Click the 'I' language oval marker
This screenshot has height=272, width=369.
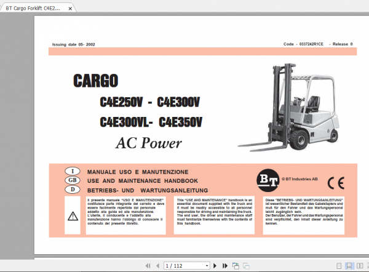click(73, 171)
